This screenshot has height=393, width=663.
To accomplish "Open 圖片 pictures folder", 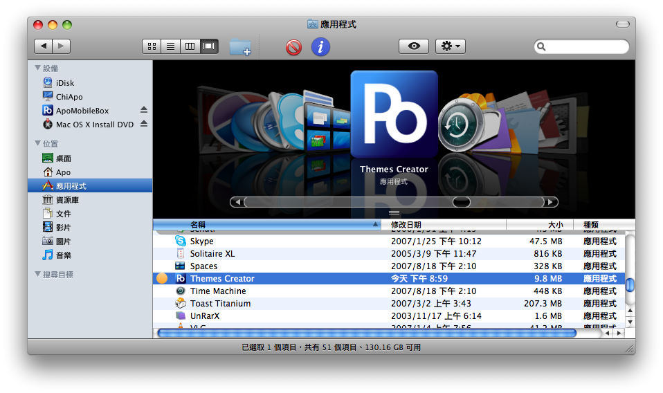I will (90, 241).
